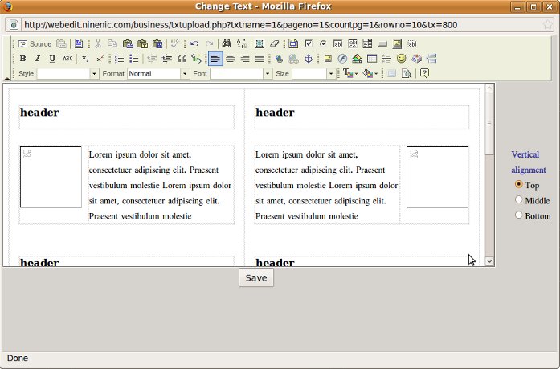The image size is (560, 369).
Task: Click the Save button
Action: point(255,277)
